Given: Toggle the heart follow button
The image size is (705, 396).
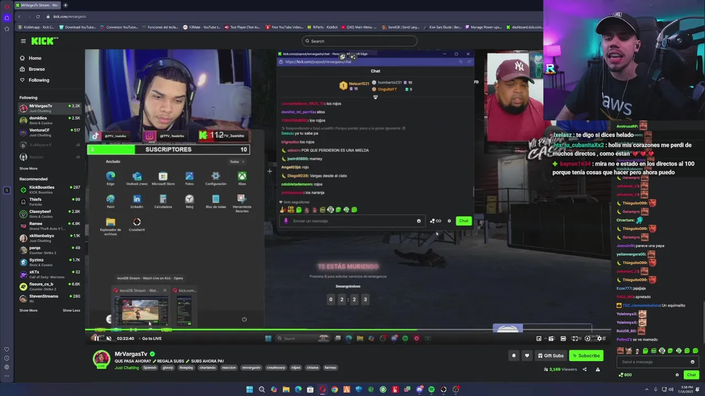Looking at the screenshot, I should click(x=527, y=355).
